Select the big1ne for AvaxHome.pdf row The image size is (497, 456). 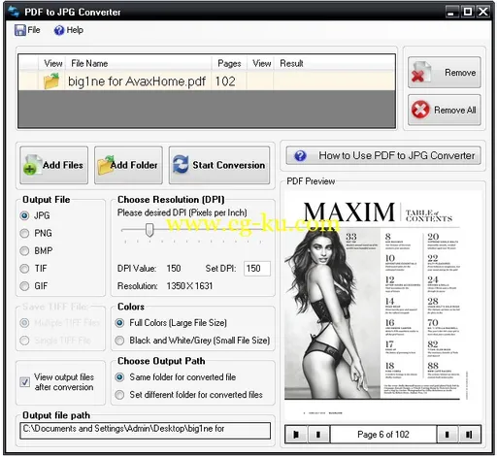click(207, 81)
